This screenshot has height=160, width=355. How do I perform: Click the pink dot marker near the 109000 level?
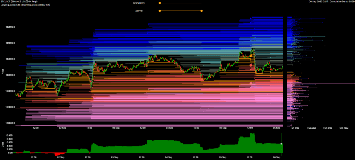pos(251,83)
